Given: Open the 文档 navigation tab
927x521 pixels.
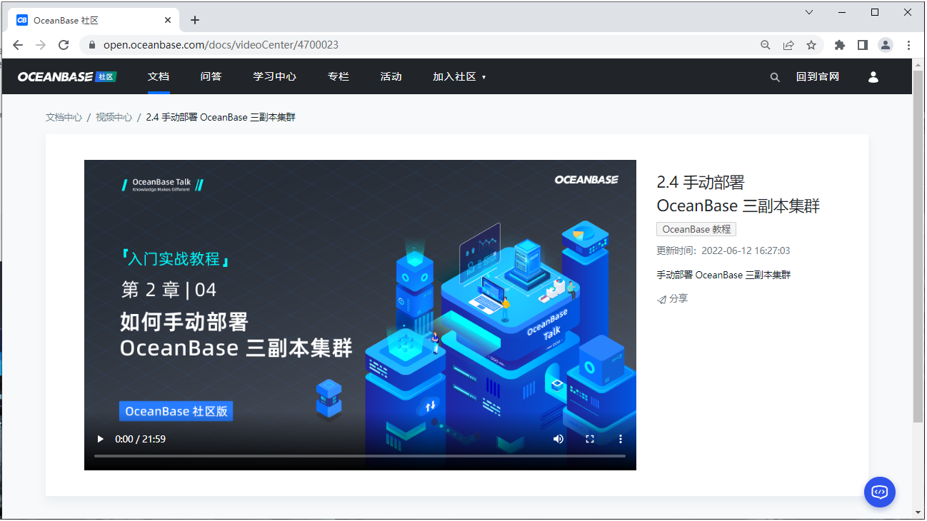Looking at the screenshot, I should (x=159, y=76).
